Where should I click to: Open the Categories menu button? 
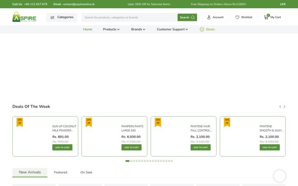click(x=62, y=17)
